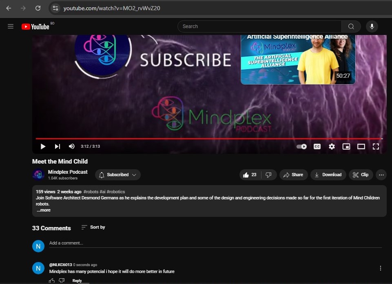Image resolution: width=392 pixels, height=284 pixels.
Task: Dislike the NLKC6013 comment
Action: (62, 281)
